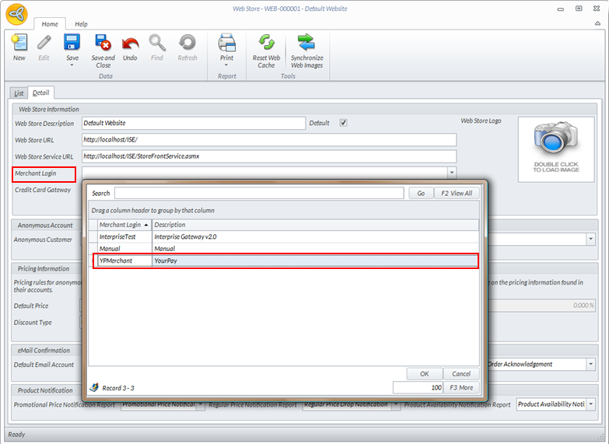Click Synchronize Web Images icon
The image size is (609, 444).
(306, 44)
